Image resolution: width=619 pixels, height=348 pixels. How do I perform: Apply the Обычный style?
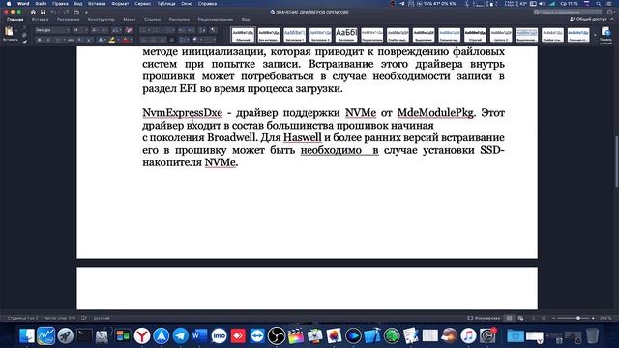(243, 35)
